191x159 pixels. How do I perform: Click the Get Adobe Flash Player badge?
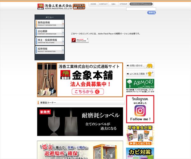(x=80, y=40)
